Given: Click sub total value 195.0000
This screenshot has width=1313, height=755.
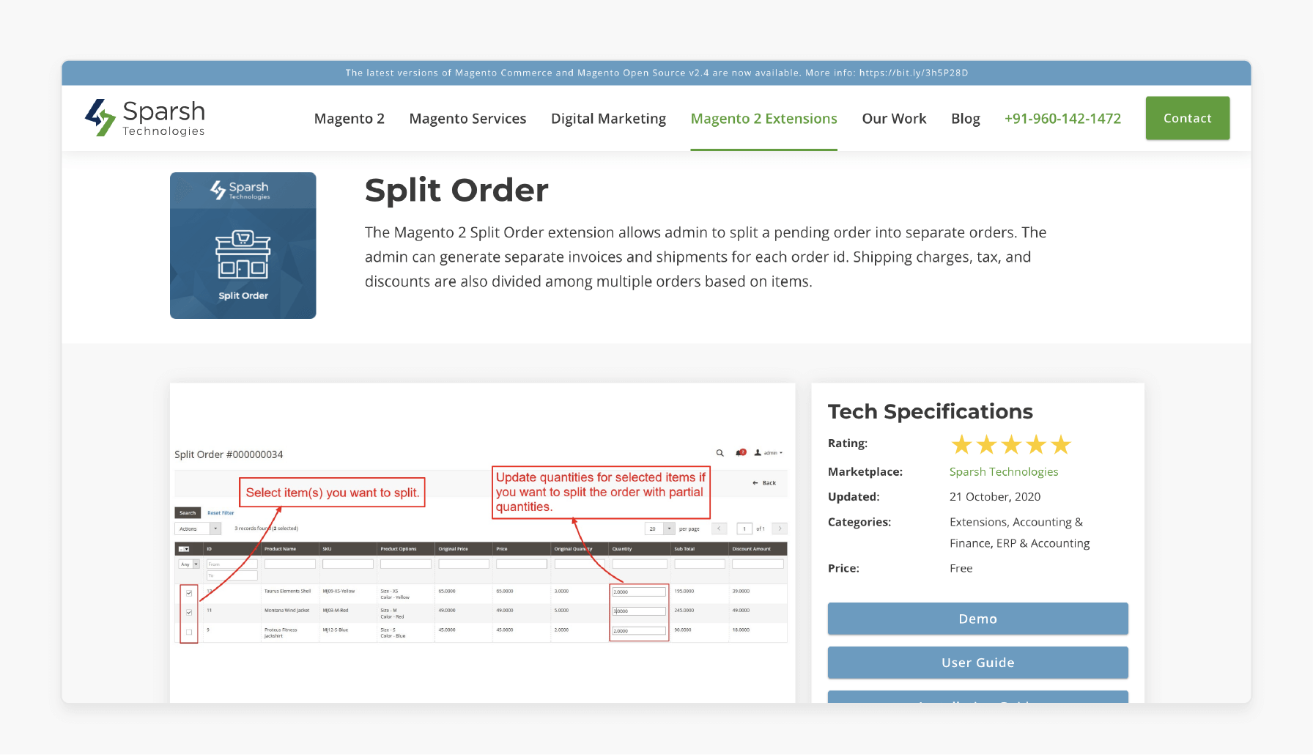Looking at the screenshot, I should pos(684,591).
